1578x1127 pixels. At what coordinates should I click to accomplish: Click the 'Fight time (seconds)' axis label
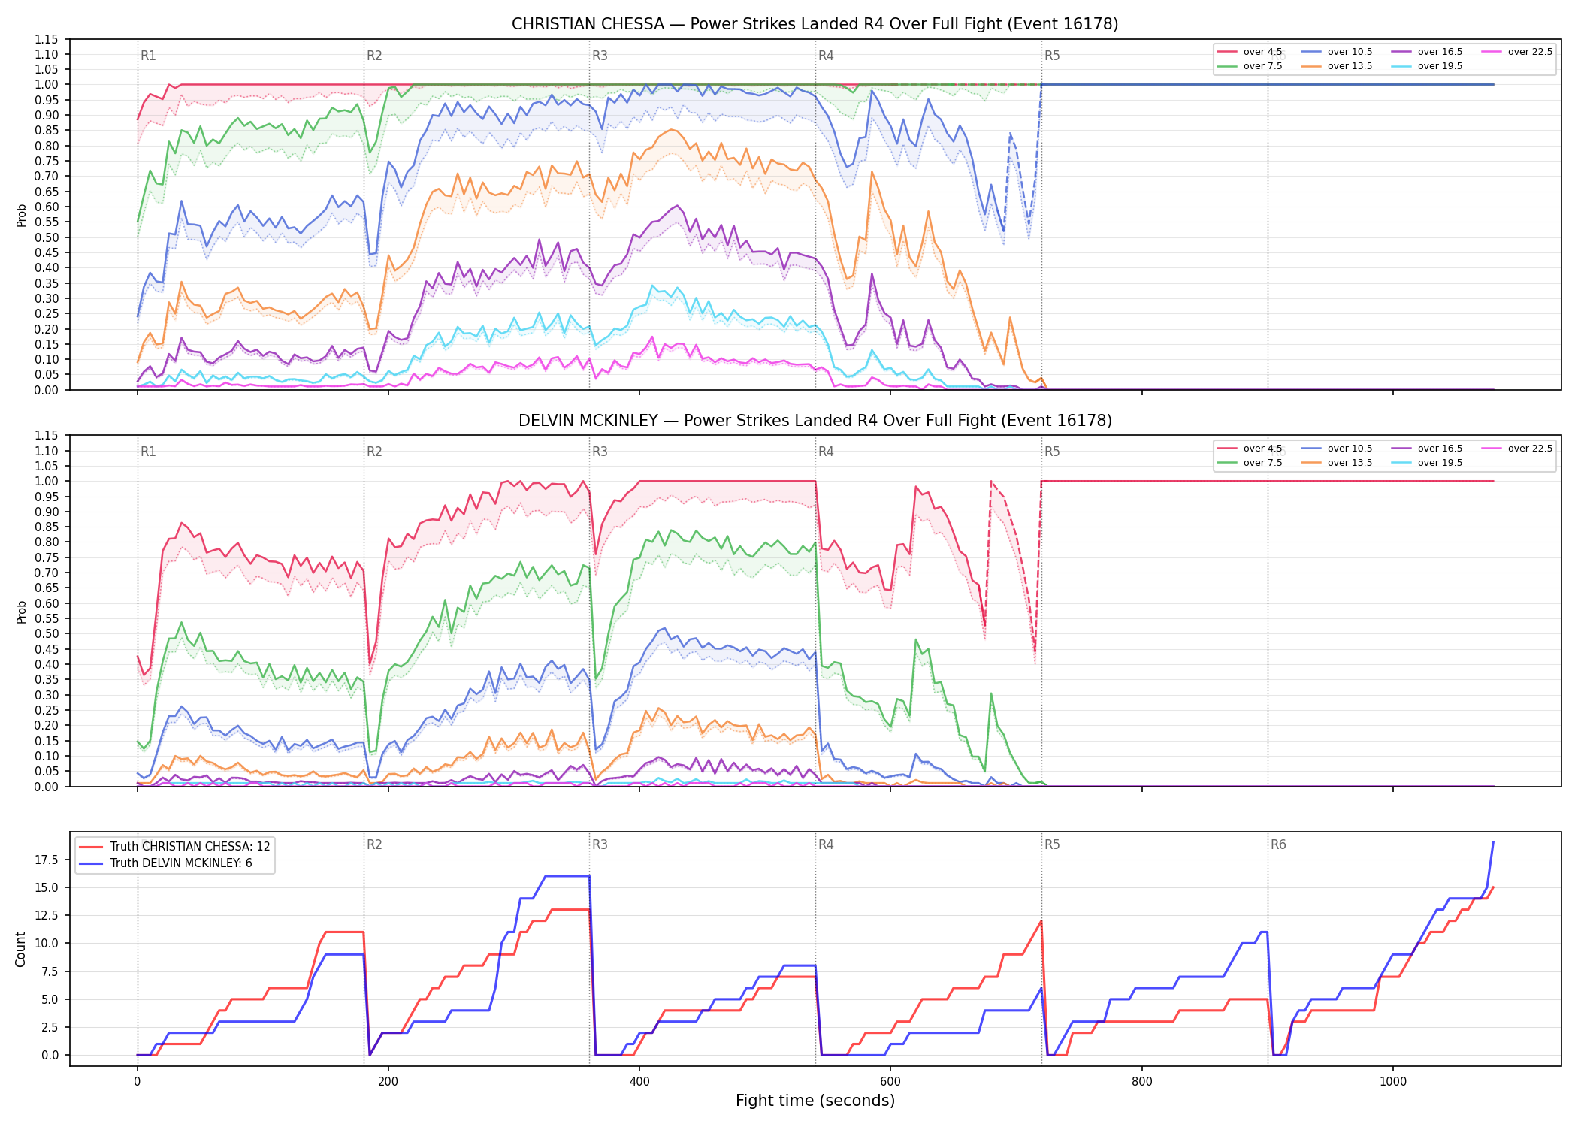pos(815,1101)
